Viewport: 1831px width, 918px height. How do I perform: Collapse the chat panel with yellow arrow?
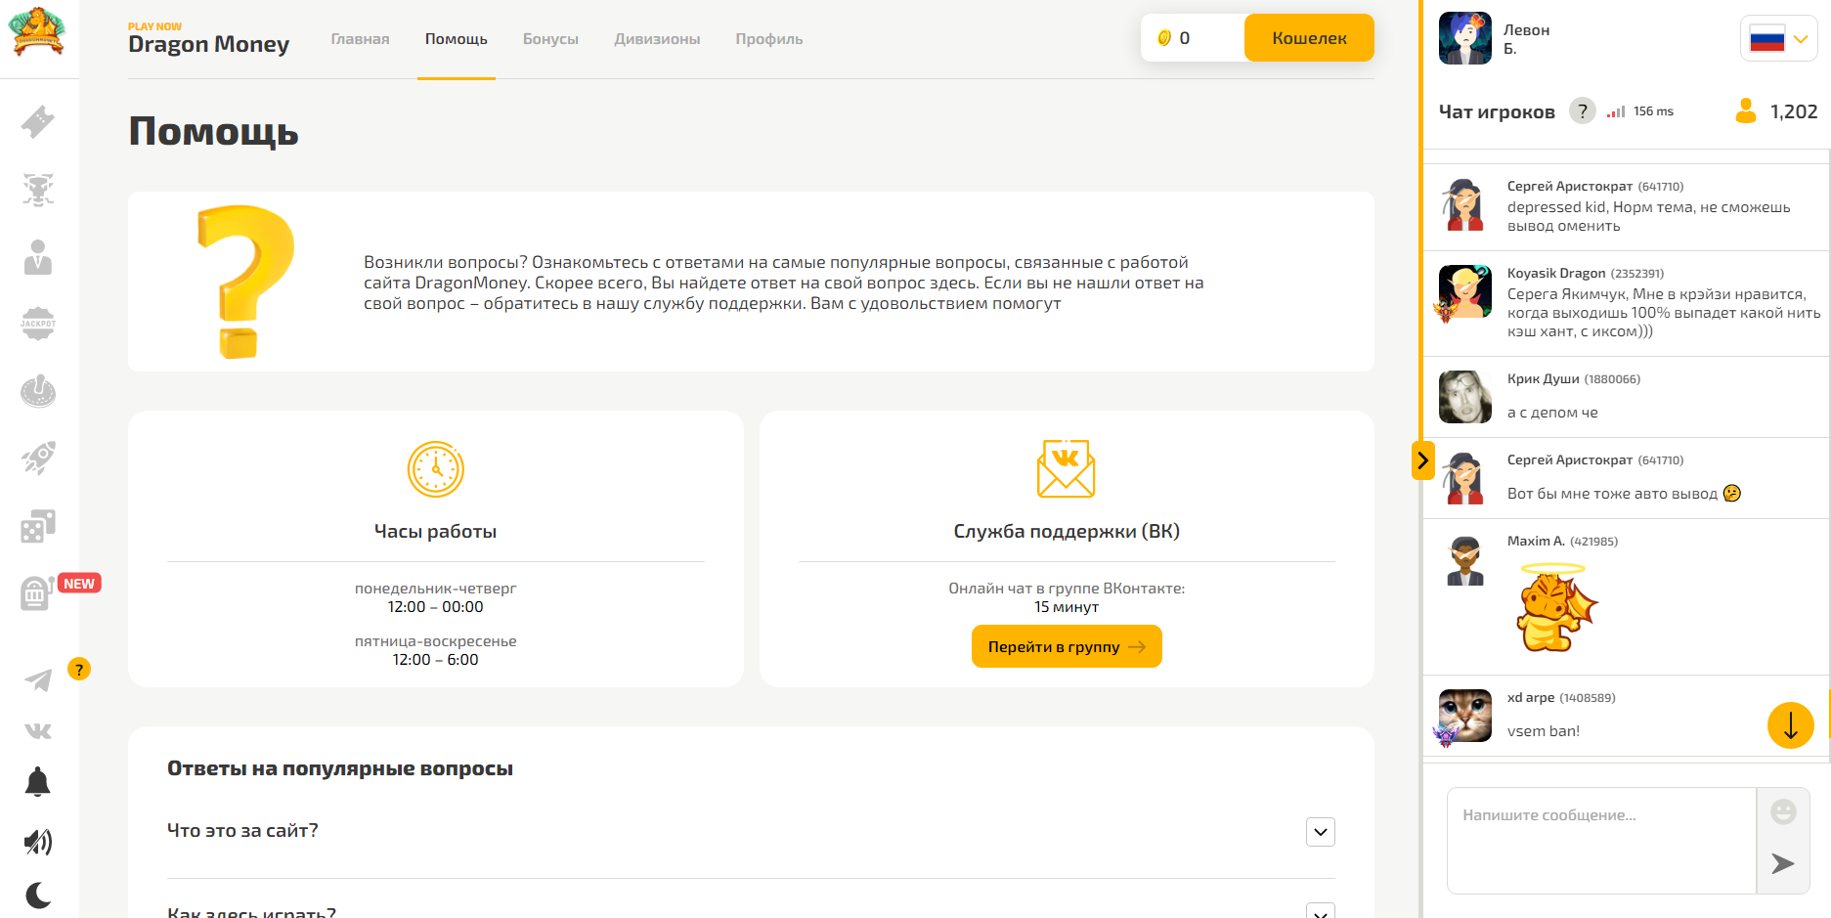point(1422,460)
